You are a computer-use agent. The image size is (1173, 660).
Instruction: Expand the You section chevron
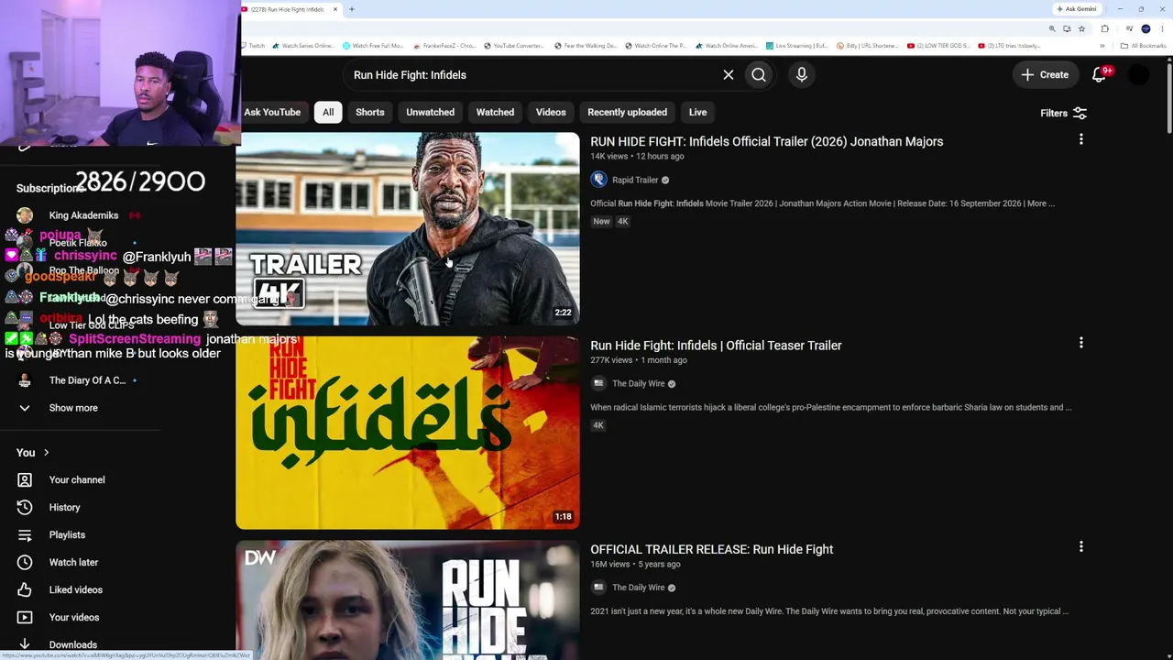point(46,453)
